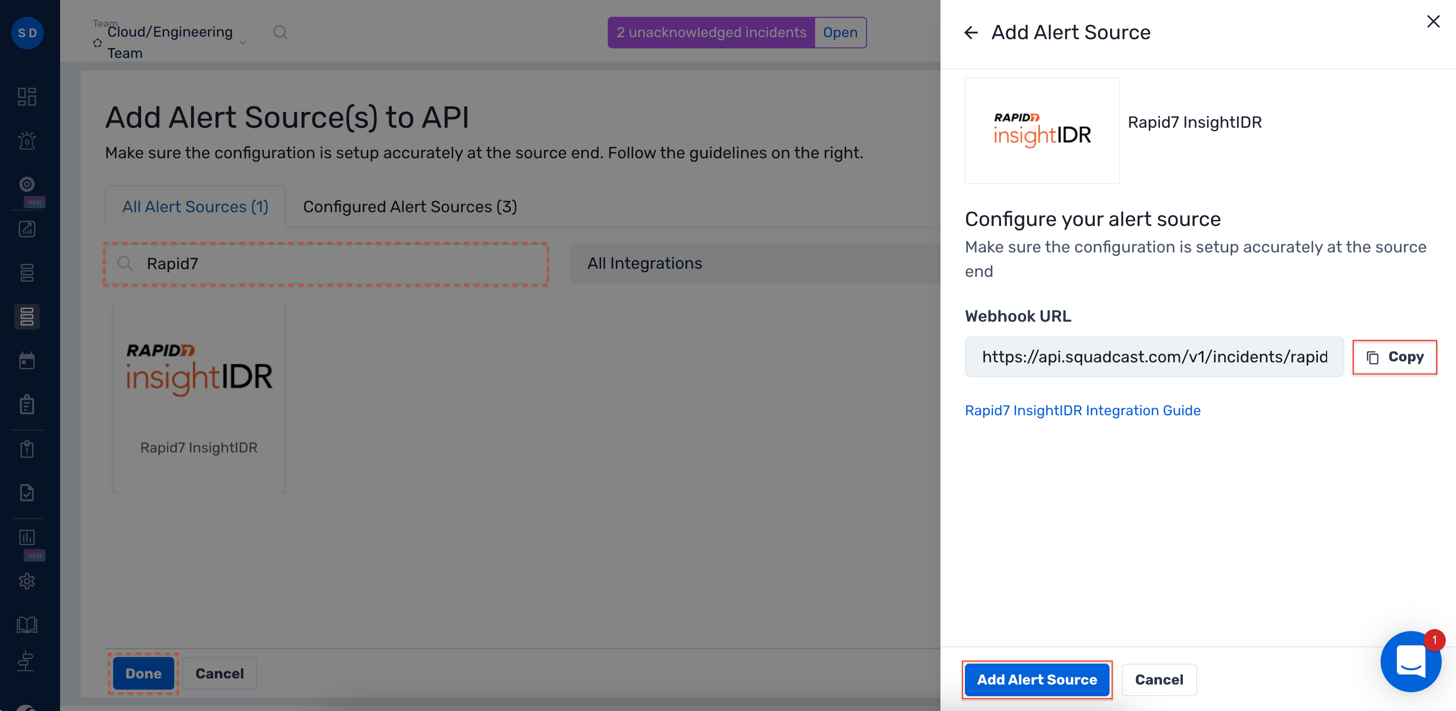Select the Rapid7 InsightIDR alert source card
1456x711 pixels.
click(198, 396)
